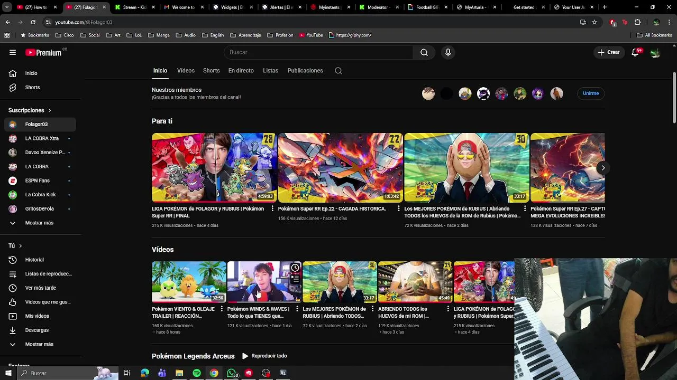
Task: Click install app icon in address bar
Action: pos(583,22)
